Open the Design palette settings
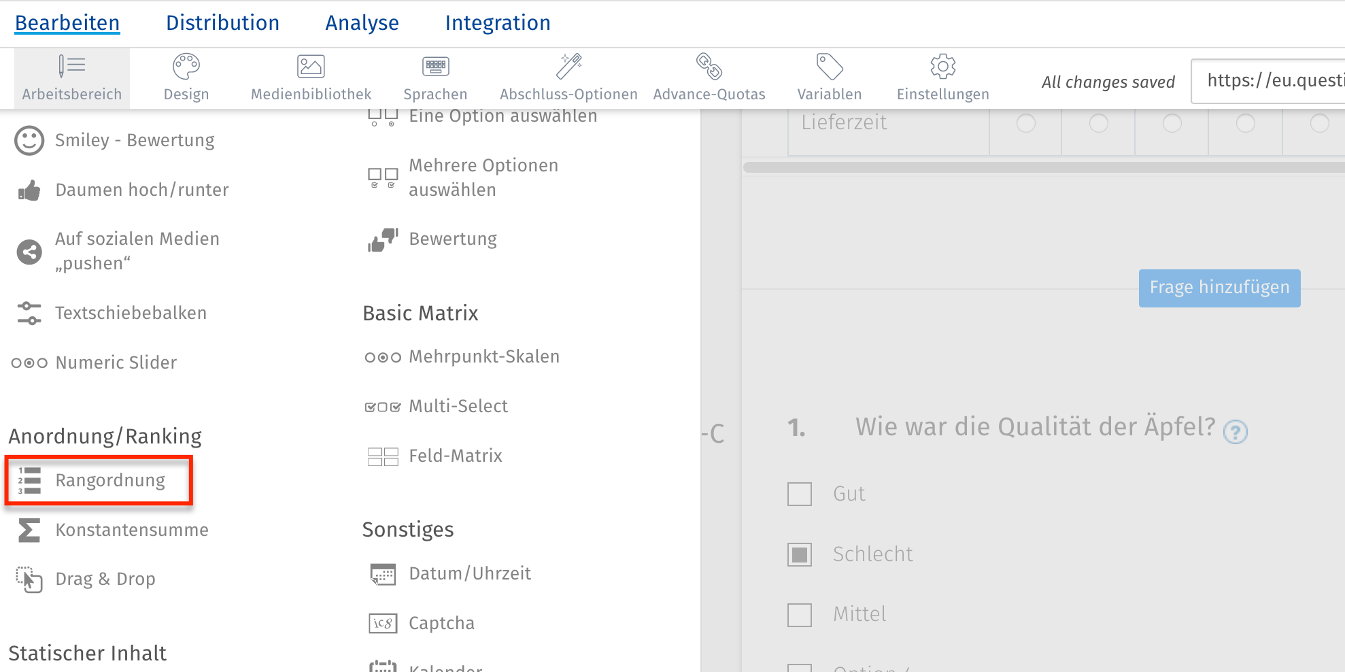Viewport: 1345px width, 672px height. pyautogui.click(x=186, y=76)
